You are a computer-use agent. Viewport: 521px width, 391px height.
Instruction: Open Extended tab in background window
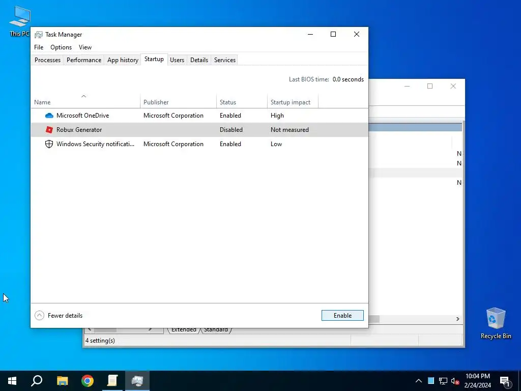[183, 330]
